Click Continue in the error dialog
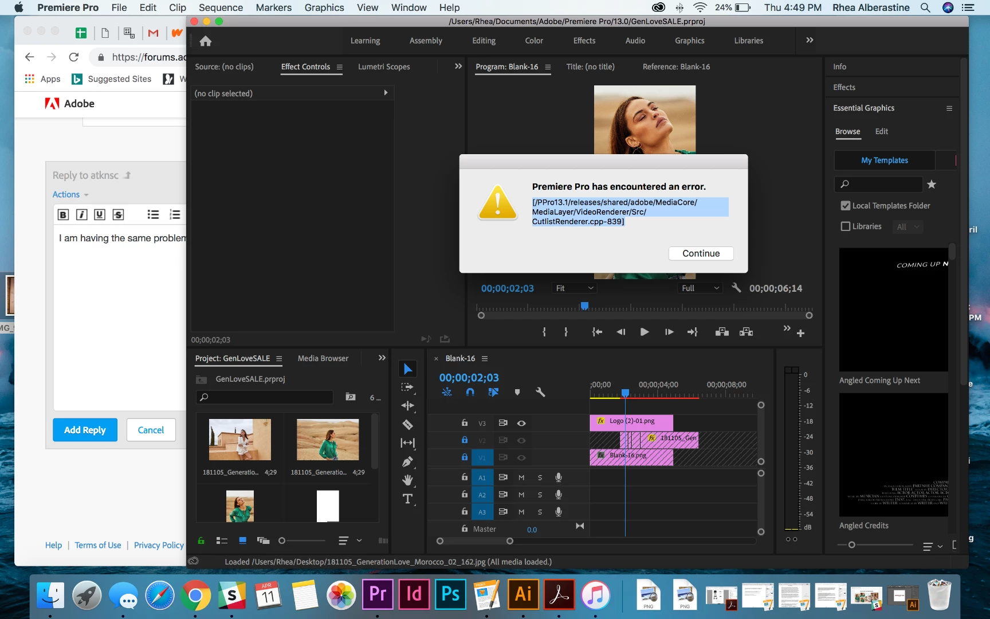Image resolution: width=990 pixels, height=619 pixels. 701,253
